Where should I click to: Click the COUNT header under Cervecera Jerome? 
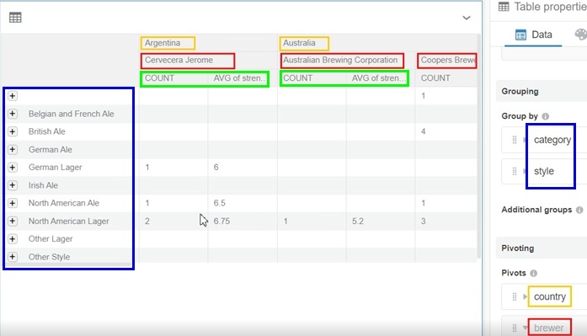pyautogui.click(x=159, y=78)
